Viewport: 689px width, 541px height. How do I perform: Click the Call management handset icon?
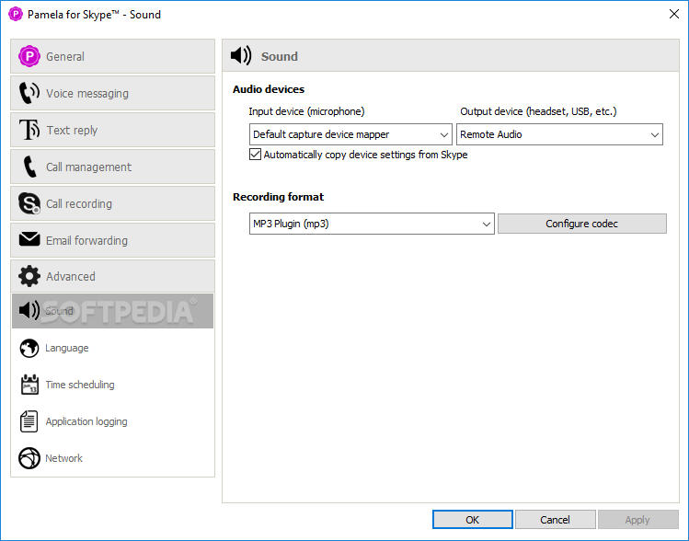pyautogui.click(x=29, y=167)
